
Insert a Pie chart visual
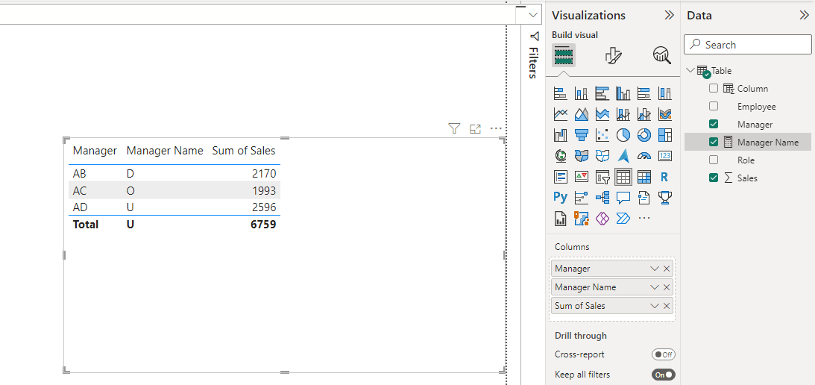click(x=623, y=135)
